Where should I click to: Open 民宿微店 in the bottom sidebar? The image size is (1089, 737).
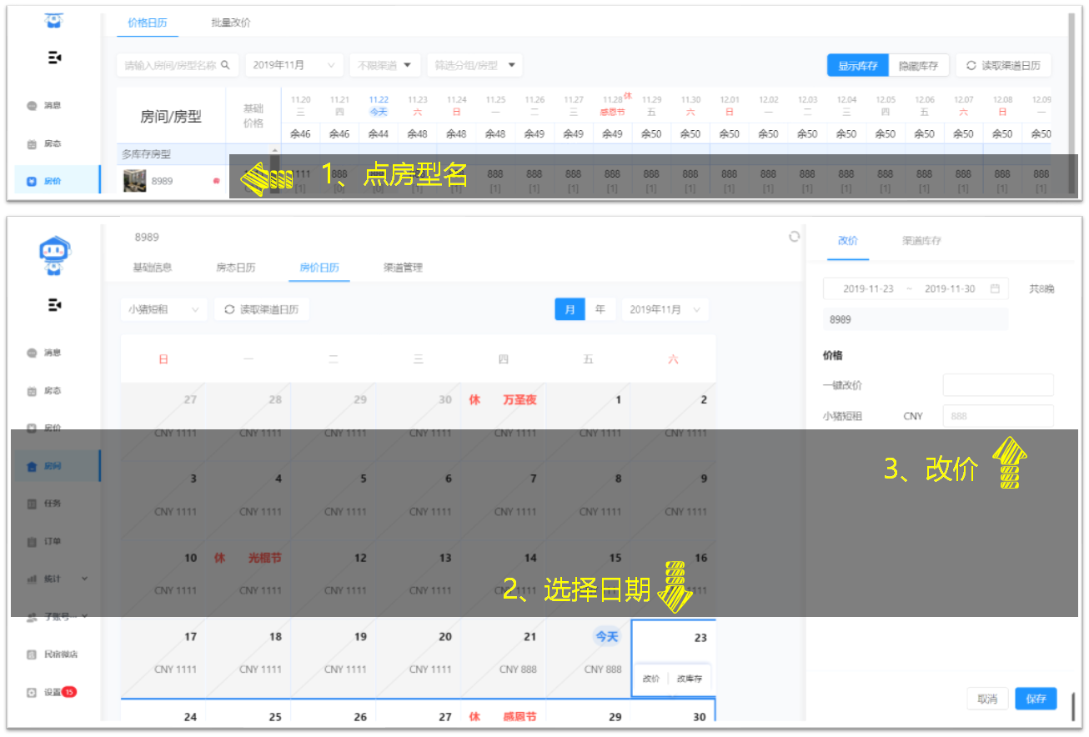[52, 654]
